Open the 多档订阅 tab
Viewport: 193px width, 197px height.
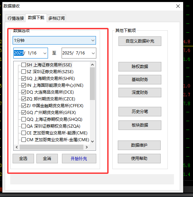[57, 18]
